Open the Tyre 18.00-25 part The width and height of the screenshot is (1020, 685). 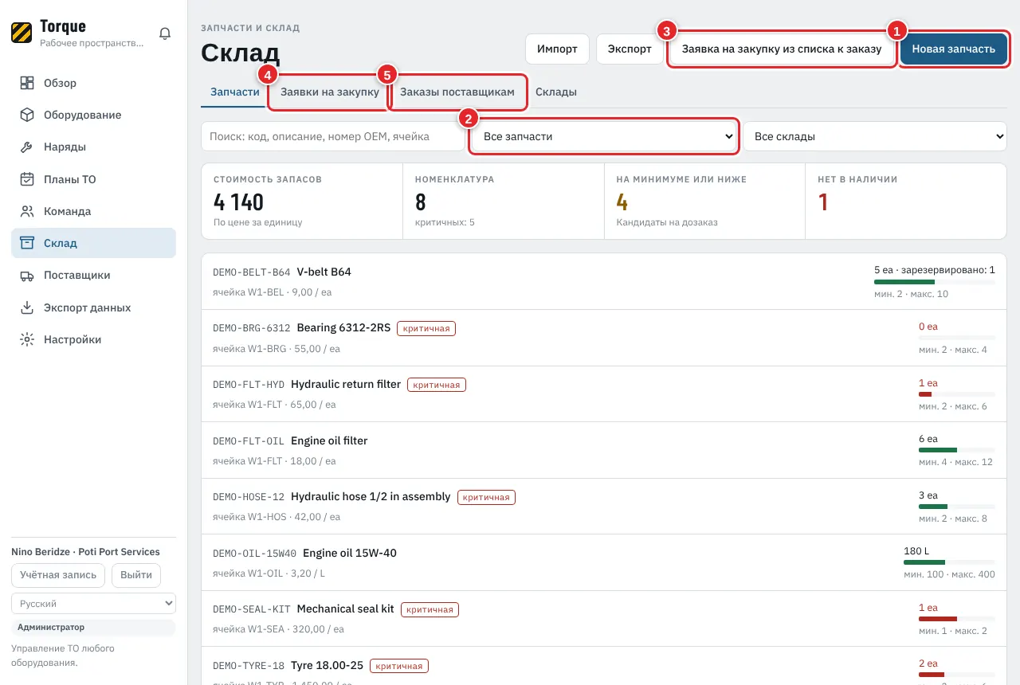604,666
